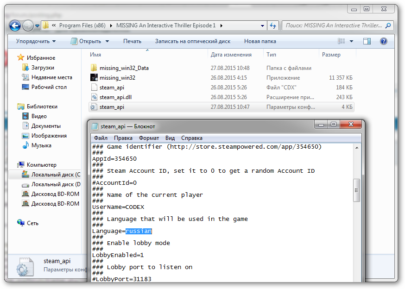The height and width of the screenshot is (289, 405).
Task: Click the Notepad vertical scrollbar thumb
Action: (357, 190)
